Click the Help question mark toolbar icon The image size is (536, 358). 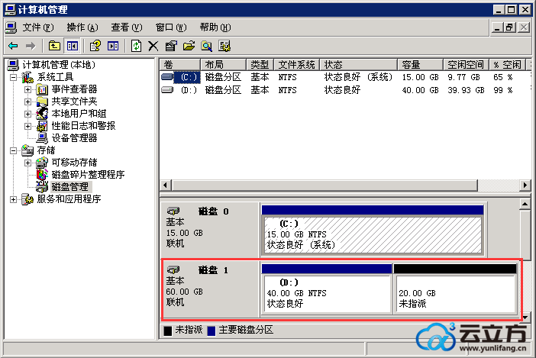[x=95, y=46]
